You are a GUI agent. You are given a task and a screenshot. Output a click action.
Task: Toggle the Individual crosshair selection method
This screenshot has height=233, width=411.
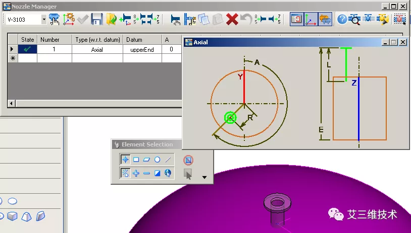point(125,160)
